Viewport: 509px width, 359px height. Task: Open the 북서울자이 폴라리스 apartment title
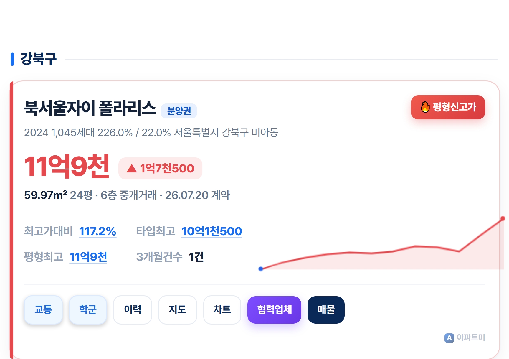(x=90, y=108)
